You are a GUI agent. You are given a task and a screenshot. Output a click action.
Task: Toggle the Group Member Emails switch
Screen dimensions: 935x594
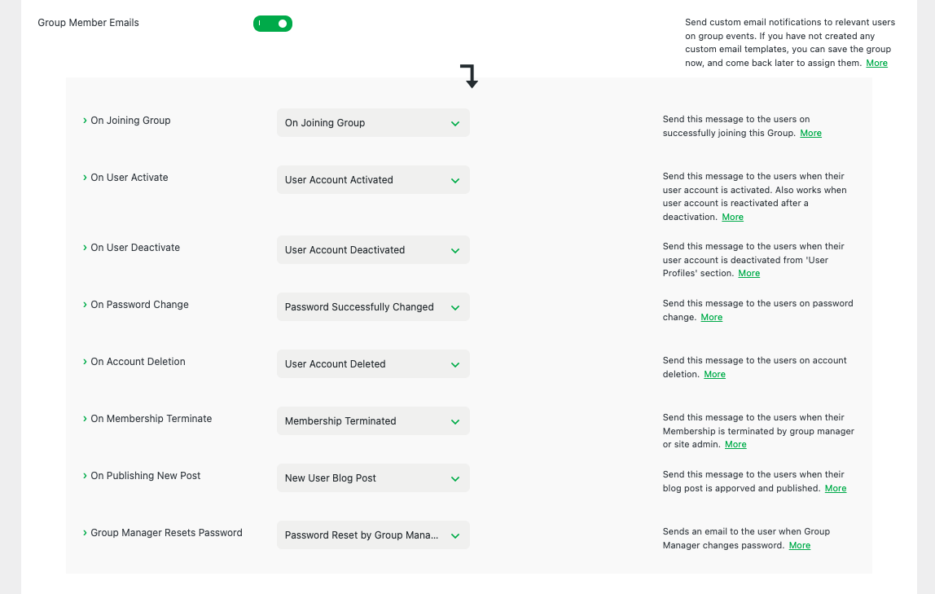[x=273, y=24]
